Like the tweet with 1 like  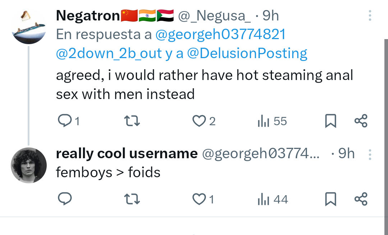coord(199,199)
